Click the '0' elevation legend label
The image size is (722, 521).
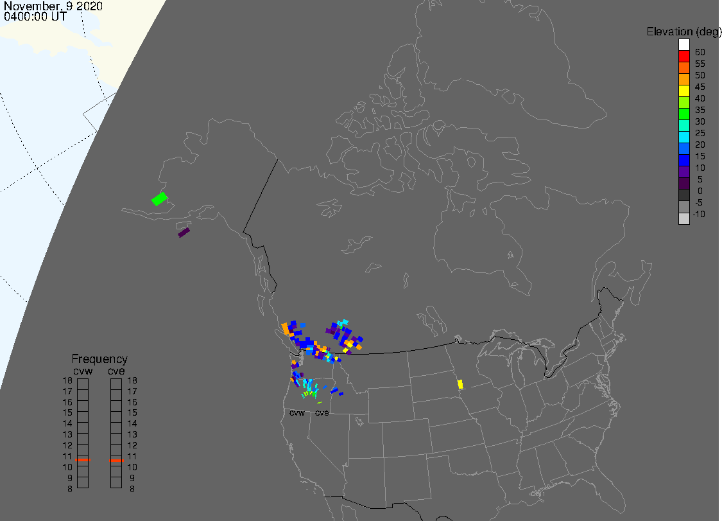coord(700,191)
